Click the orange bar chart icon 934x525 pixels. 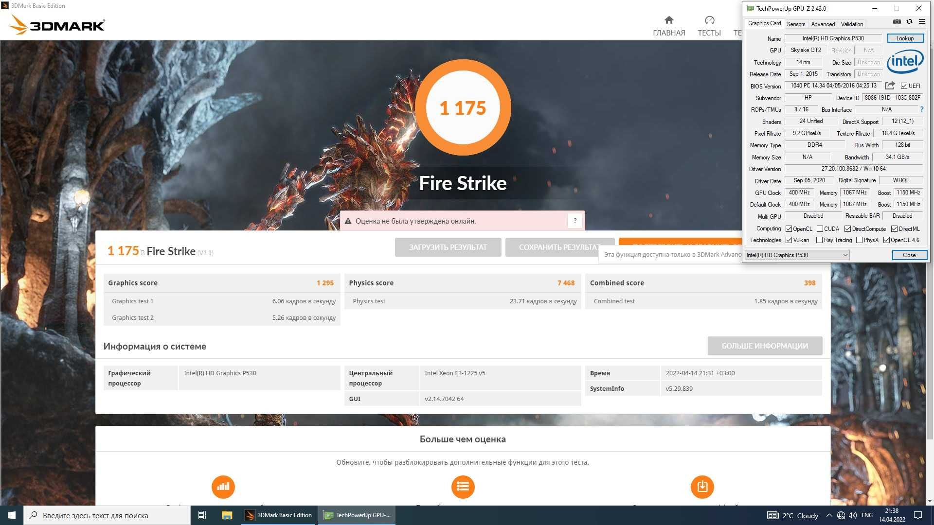point(223,487)
